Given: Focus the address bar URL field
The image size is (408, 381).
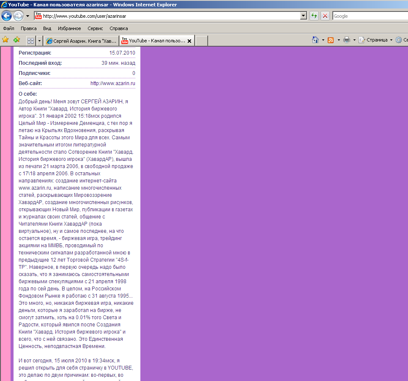Looking at the screenshot, I should point(171,16).
